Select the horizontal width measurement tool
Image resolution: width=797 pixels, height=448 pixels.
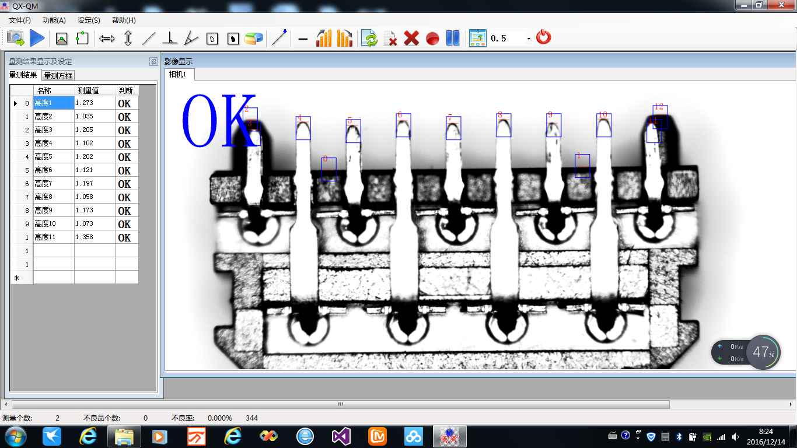(x=107, y=38)
